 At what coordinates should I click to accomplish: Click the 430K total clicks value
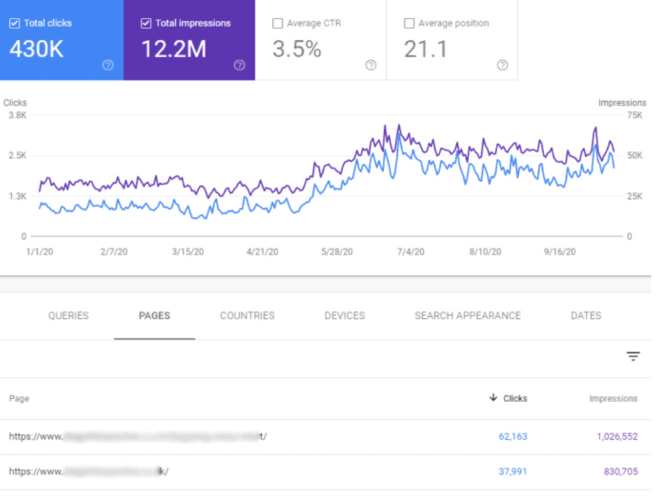pos(36,49)
